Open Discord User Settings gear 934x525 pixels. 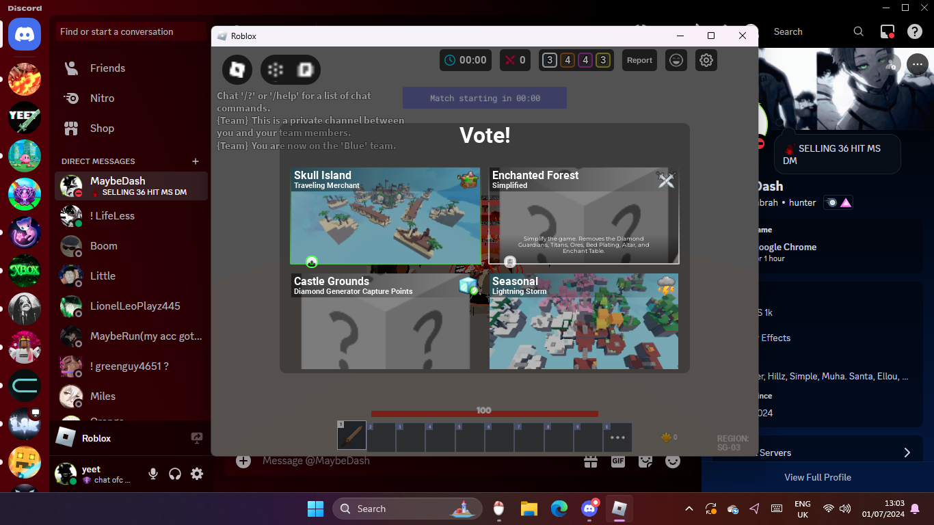pyautogui.click(x=197, y=474)
